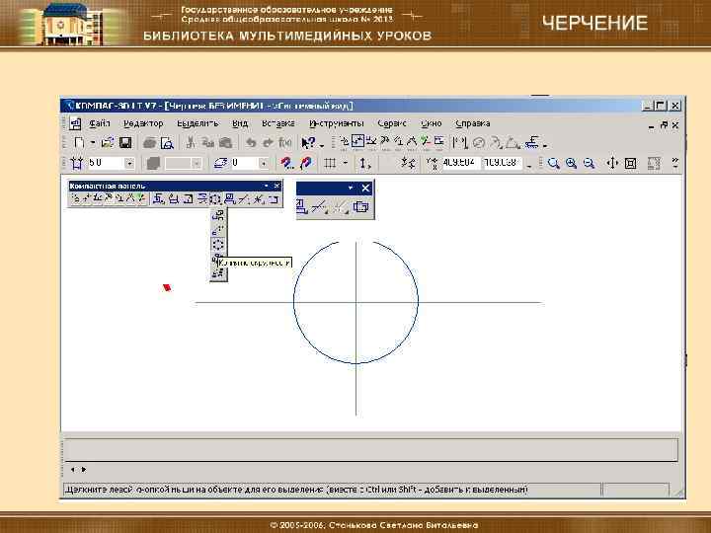Open the Окно menu
This screenshot has width=711, height=533.
[431, 123]
